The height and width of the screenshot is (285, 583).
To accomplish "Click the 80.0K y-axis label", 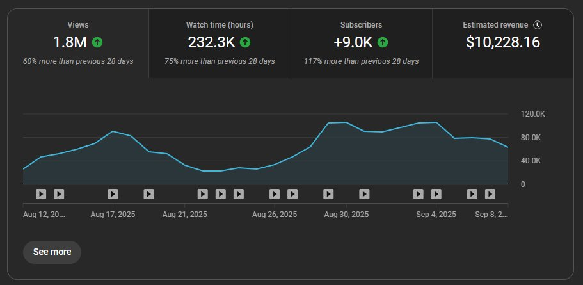I will (531, 138).
